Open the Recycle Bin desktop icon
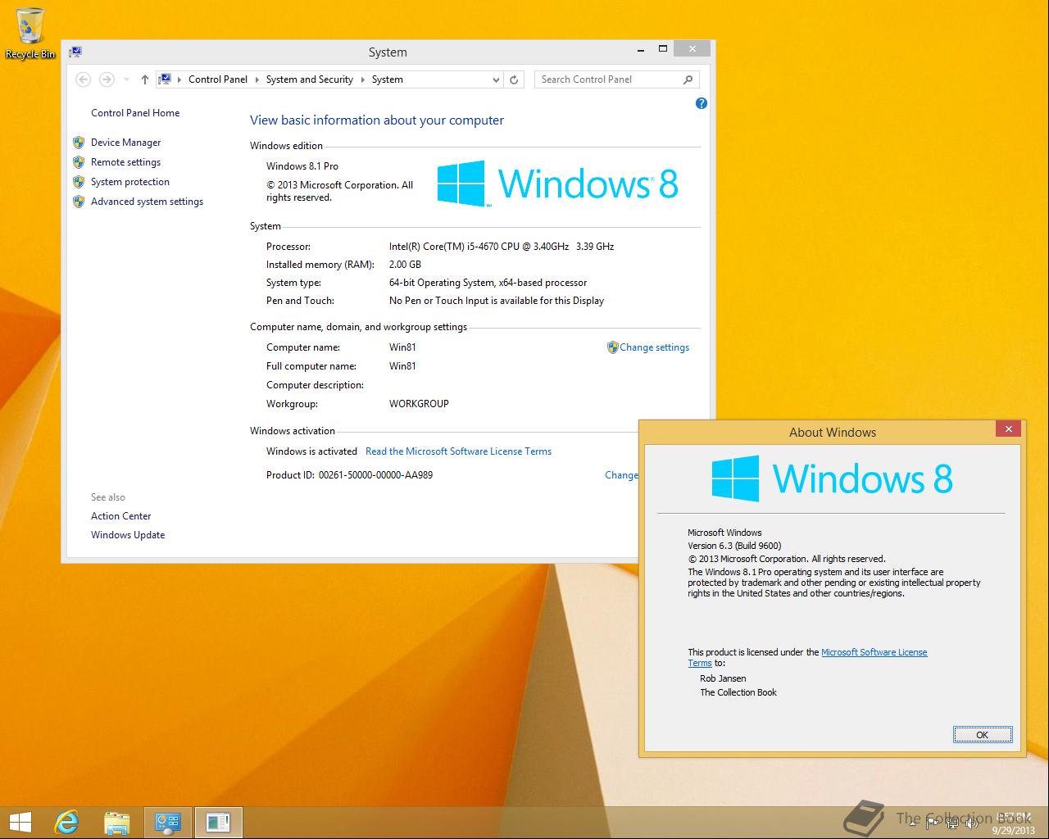This screenshot has width=1049, height=839. click(30, 34)
